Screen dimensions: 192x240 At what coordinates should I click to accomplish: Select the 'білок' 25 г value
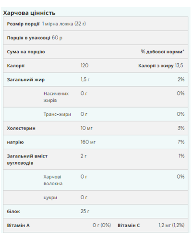pos(85,211)
